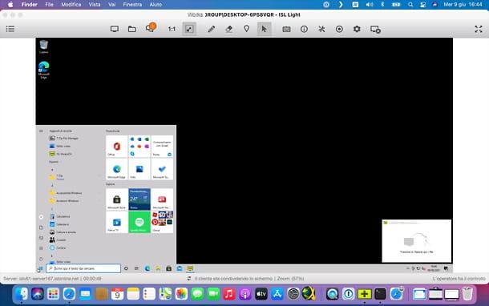Click the remote Windows search field
Screen dimensions: 489x306
[x=83, y=268]
